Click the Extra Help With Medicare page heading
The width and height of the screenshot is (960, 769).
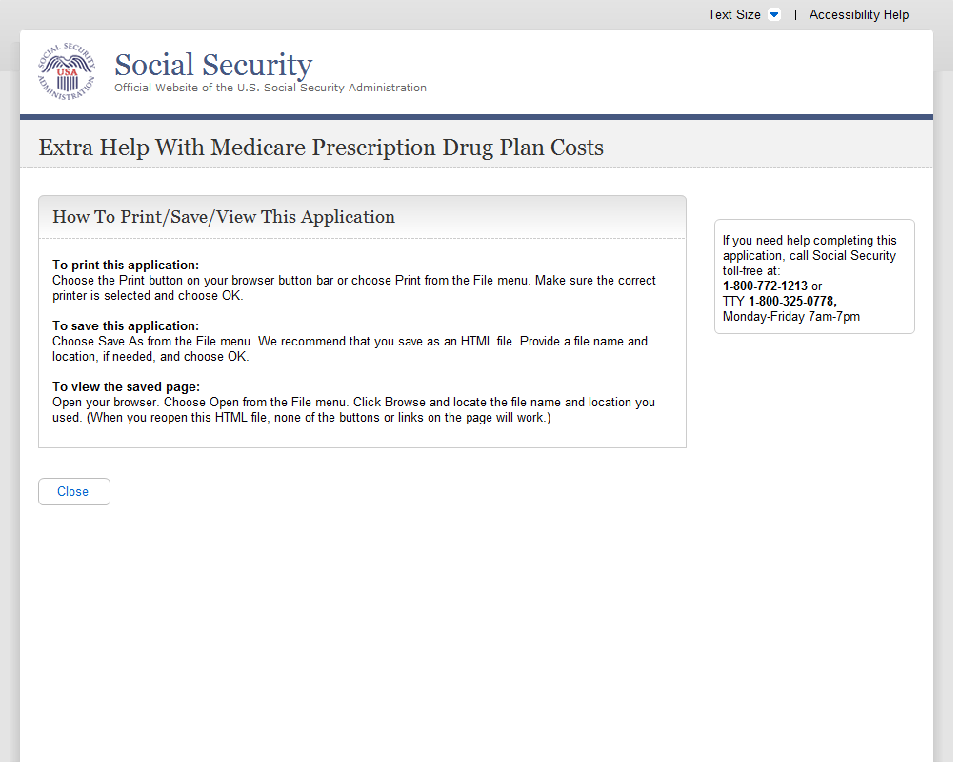point(321,148)
